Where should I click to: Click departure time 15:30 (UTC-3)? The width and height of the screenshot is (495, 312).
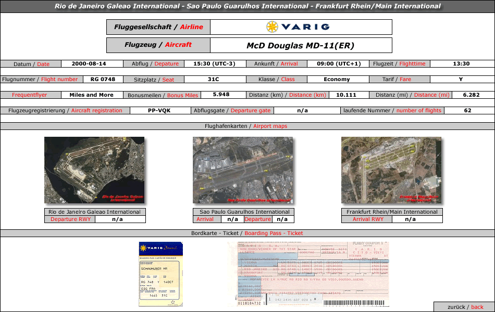214,63
